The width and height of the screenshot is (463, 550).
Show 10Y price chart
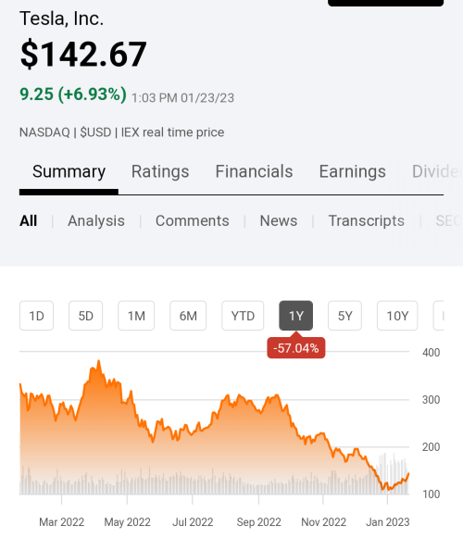click(x=397, y=316)
